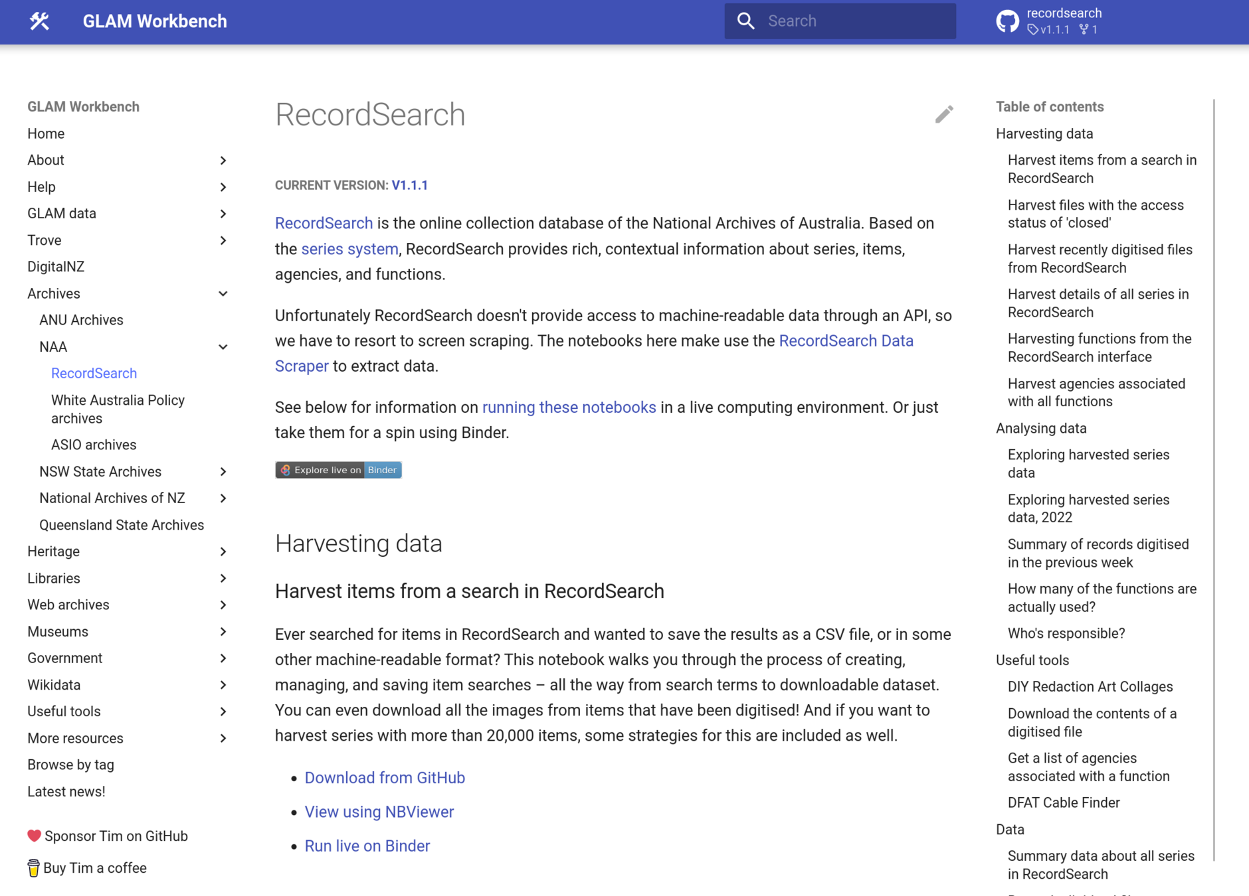Open ANU Archives in the sidebar

coord(81,320)
